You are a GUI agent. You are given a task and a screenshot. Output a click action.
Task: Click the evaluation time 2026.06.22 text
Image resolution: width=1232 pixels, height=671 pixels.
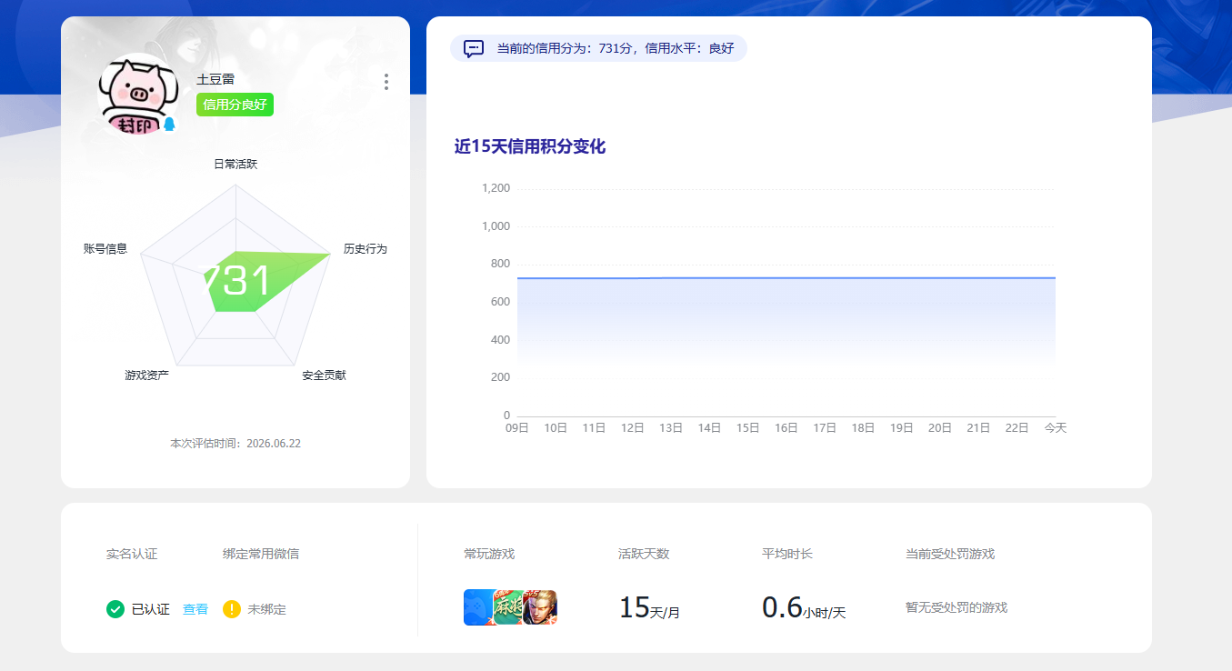pyautogui.click(x=235, y=444)
